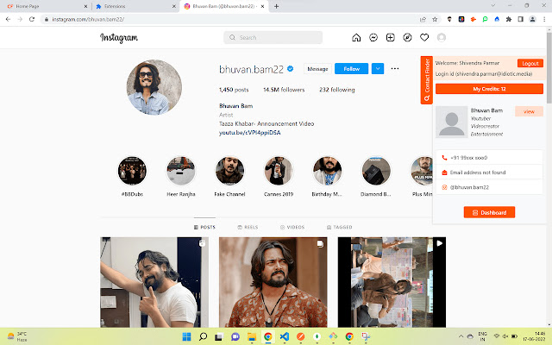The image size is (552, 345).
Task: Click the browser address bar URL
Action: click(x=88, y=19)
